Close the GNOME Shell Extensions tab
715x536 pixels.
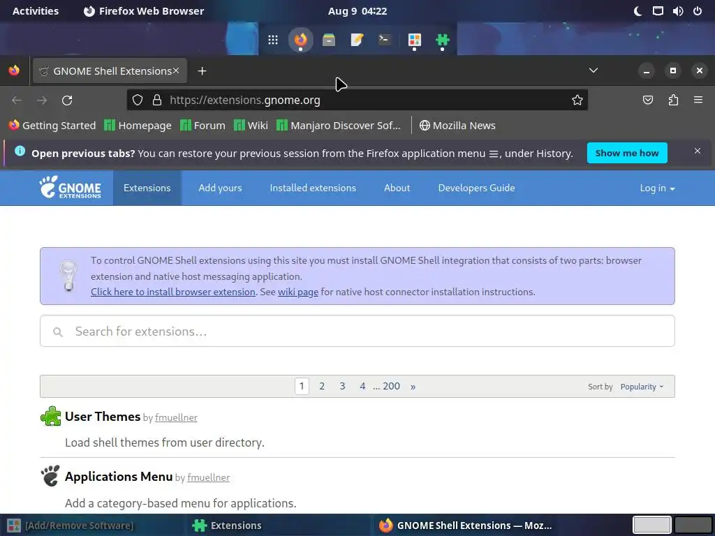click(176, 70)
